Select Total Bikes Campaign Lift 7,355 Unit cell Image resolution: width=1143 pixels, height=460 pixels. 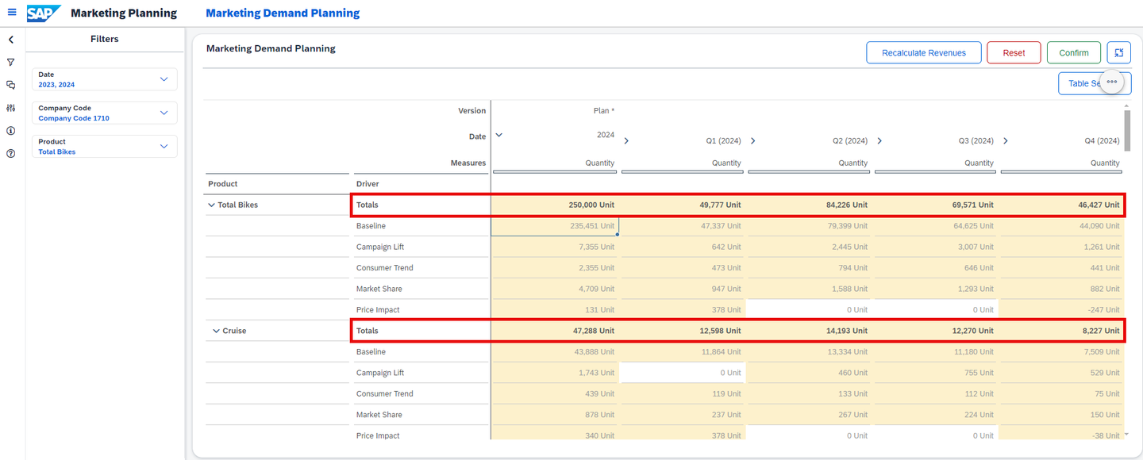(555, 247)
